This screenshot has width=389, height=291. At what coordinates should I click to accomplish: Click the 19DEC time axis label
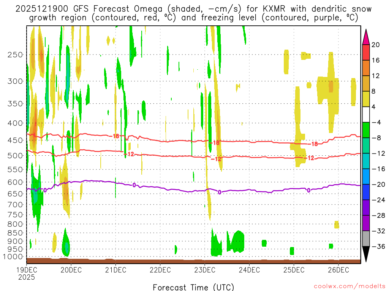coord(27,270)
